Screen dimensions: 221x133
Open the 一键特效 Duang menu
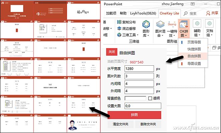click(172, 29)
